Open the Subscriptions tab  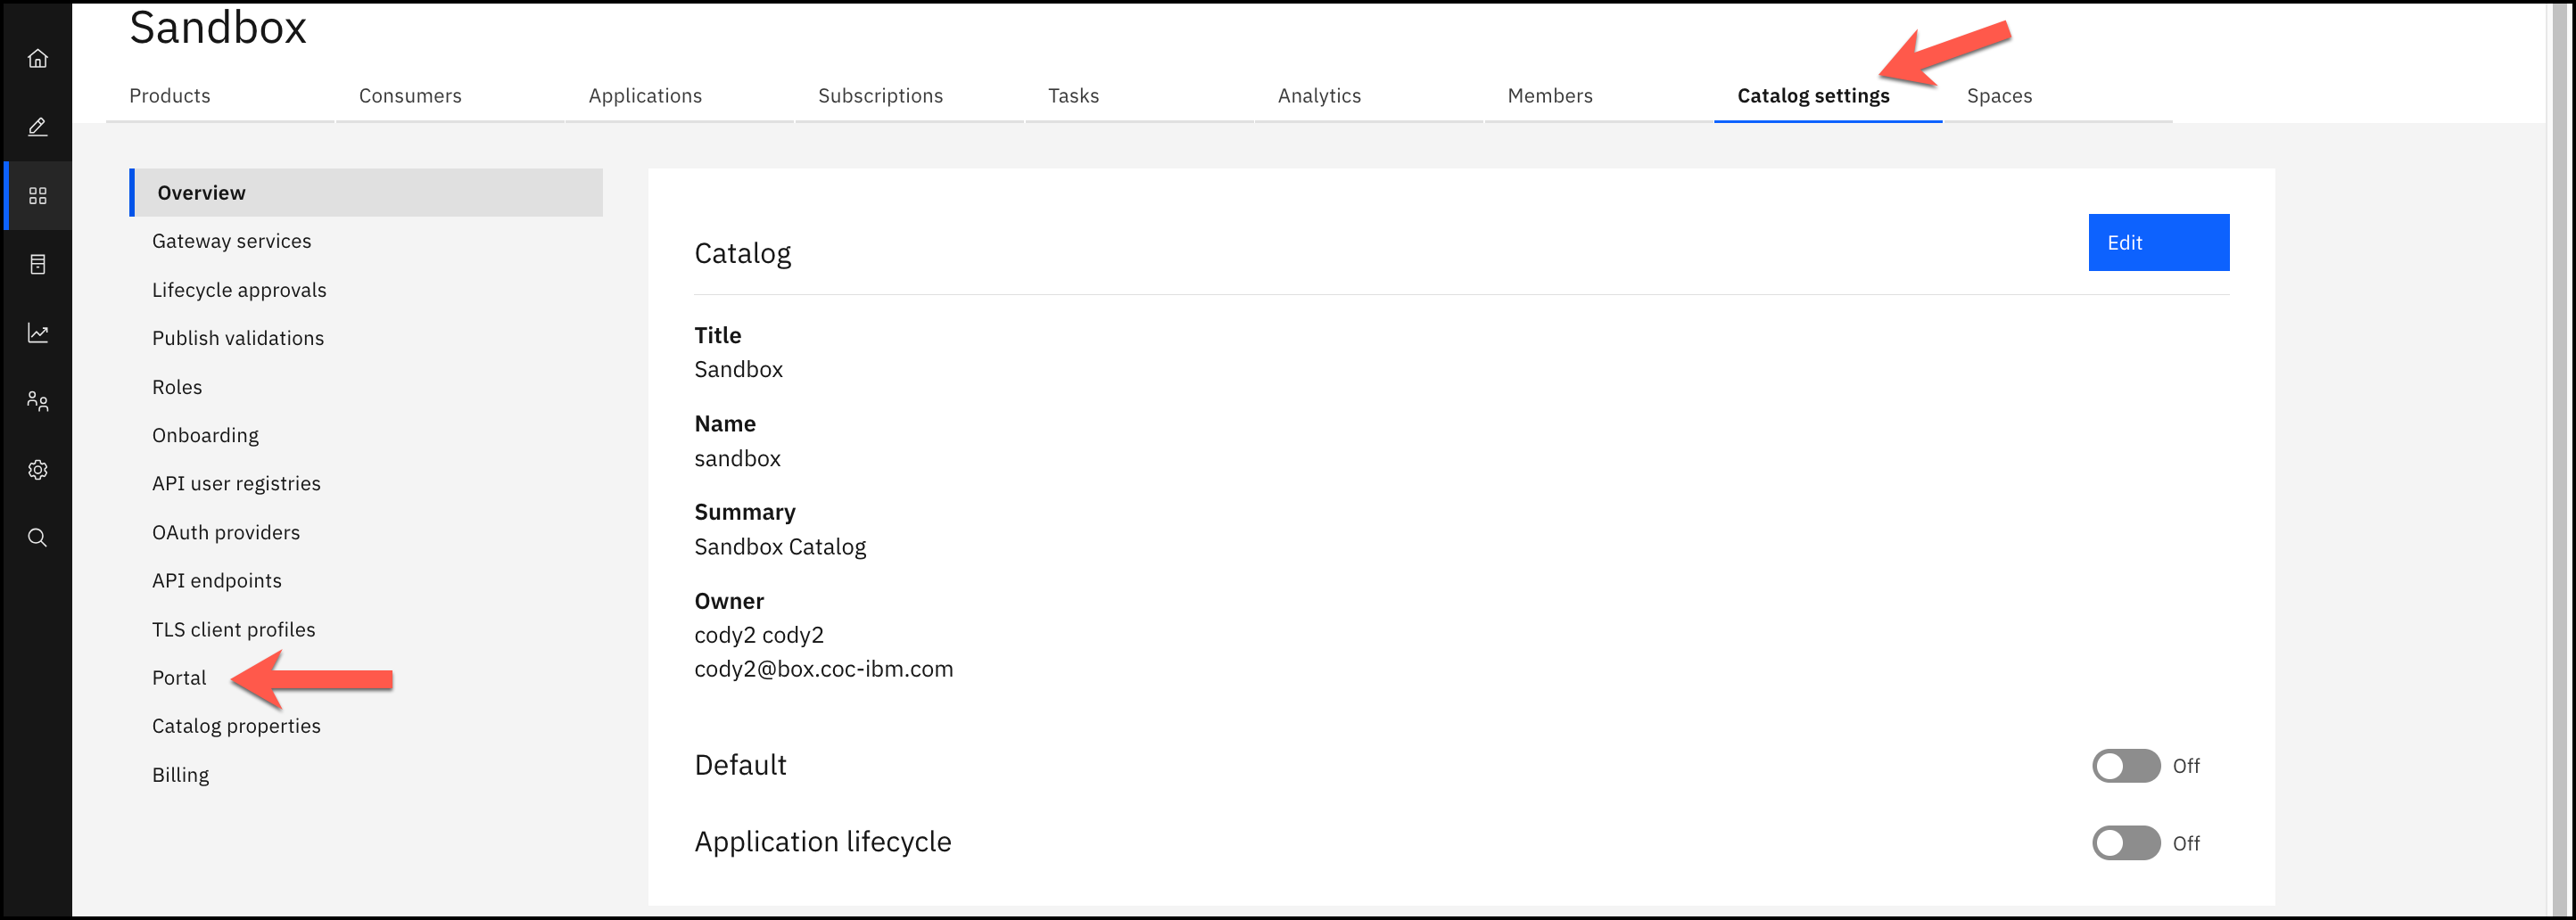click(880, 96)
